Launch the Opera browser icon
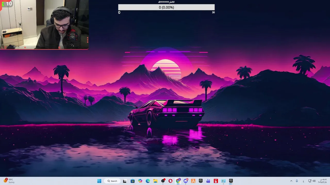Screen dimensions: 330x185 pyautogui.click(x=170, y=181)
